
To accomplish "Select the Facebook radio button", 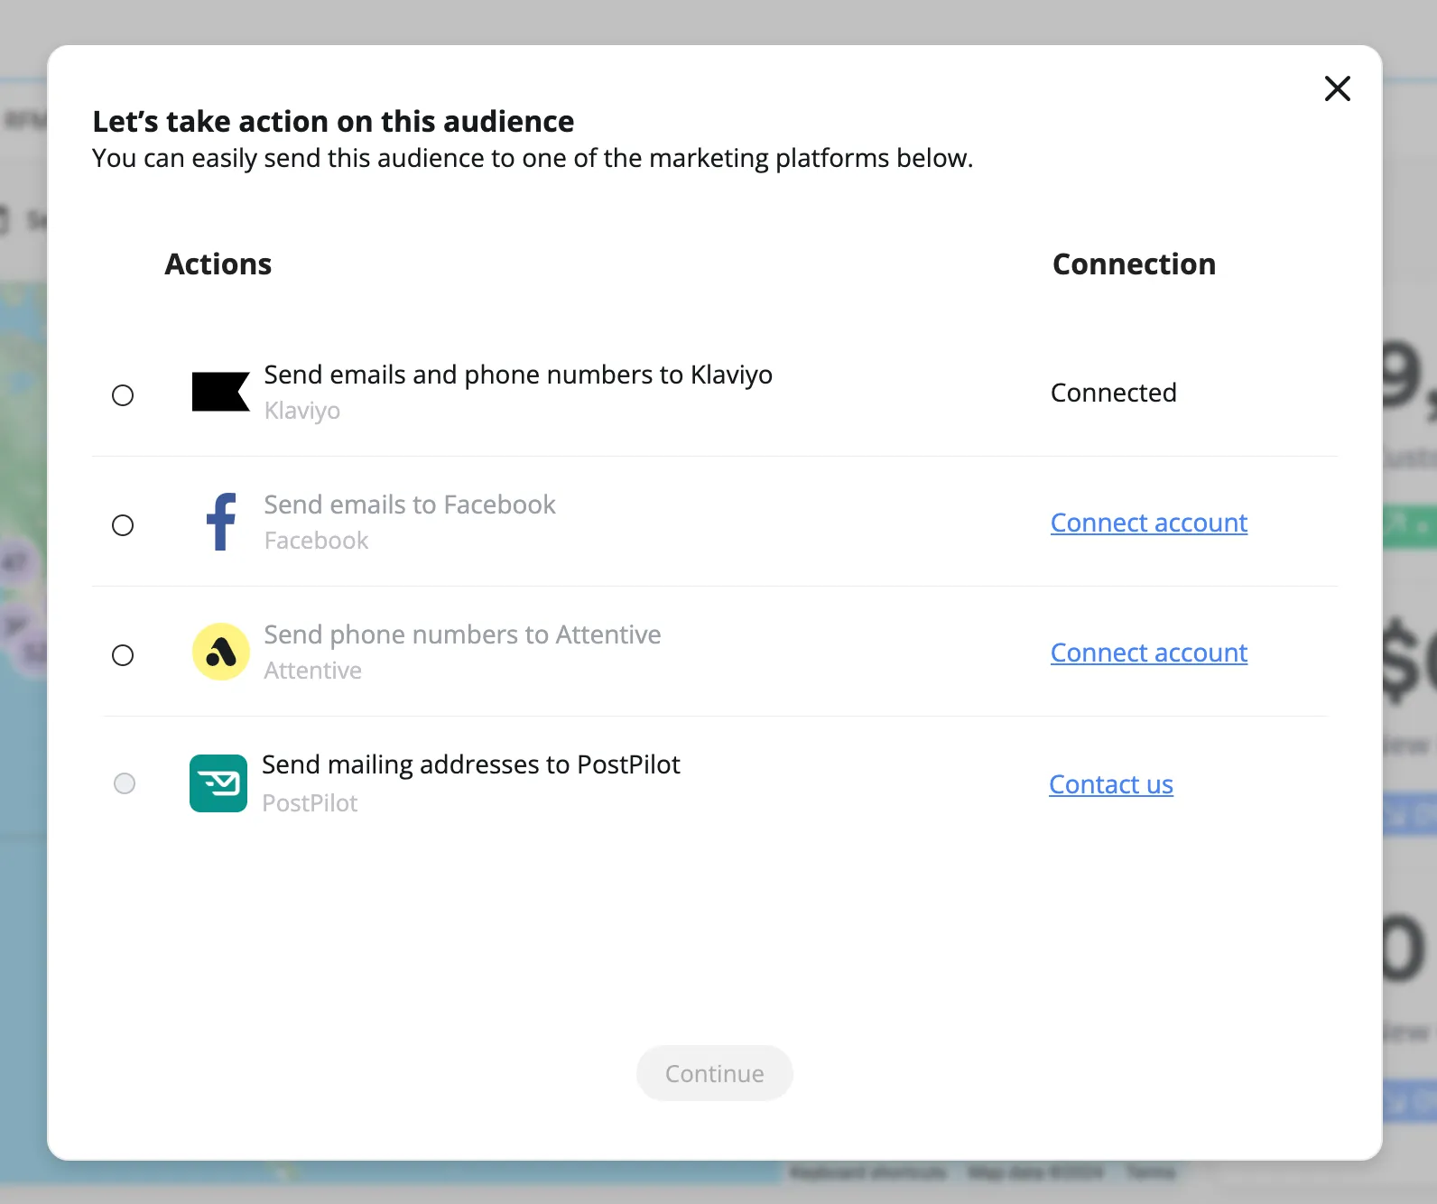I will [x=123, y=525].
